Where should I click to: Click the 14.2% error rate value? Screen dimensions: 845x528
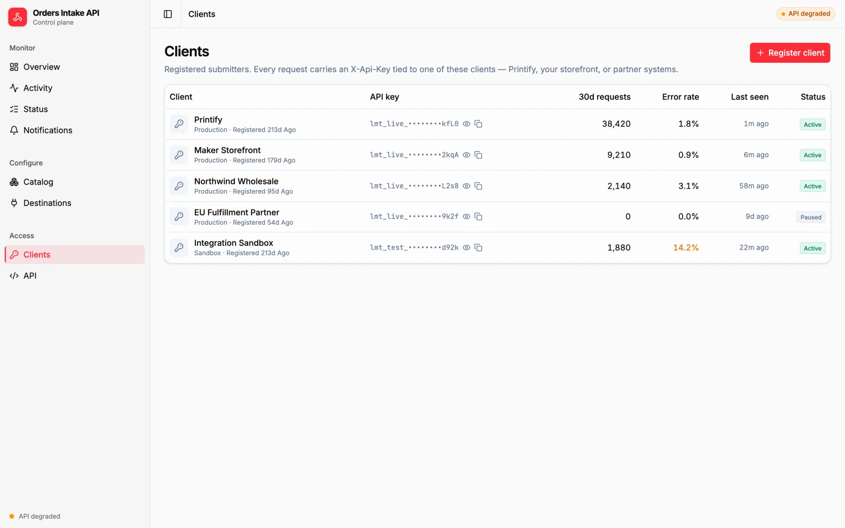pyautogui.click(x=685, y=247)
